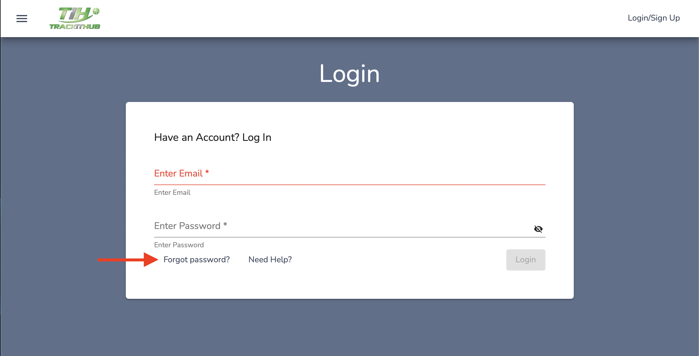Screen dimensions: 699x356
Task: Click the Login/Sign Up link
Action: pos(654,18)
